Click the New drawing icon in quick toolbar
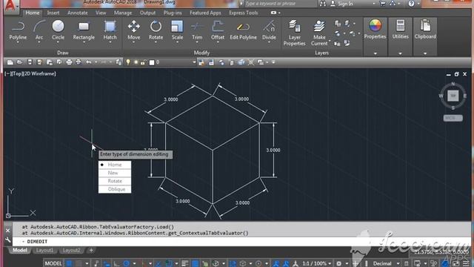Image resolution: width=474 pixels, height=267 pixels. 10,62
